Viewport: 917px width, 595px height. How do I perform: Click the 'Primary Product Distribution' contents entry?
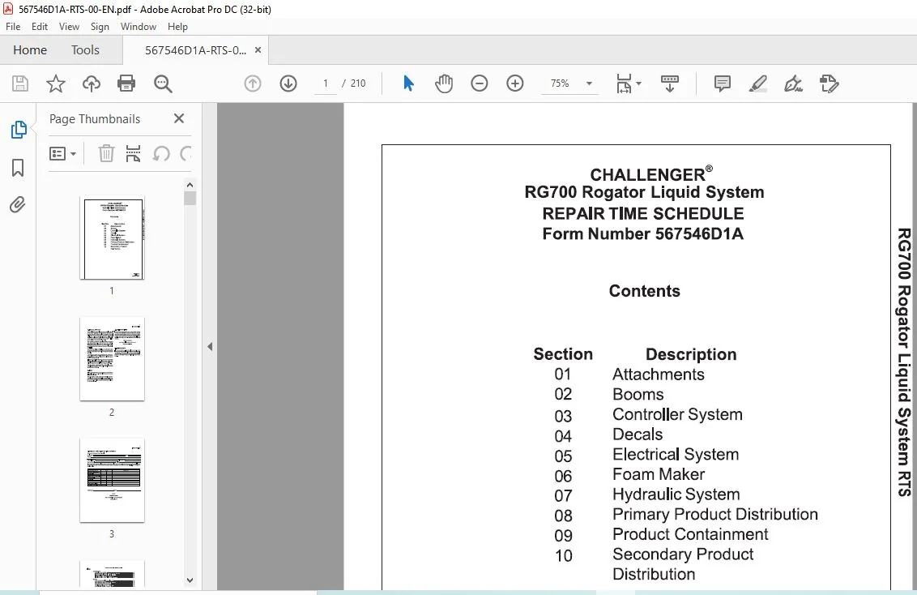(x=715, y=514)
